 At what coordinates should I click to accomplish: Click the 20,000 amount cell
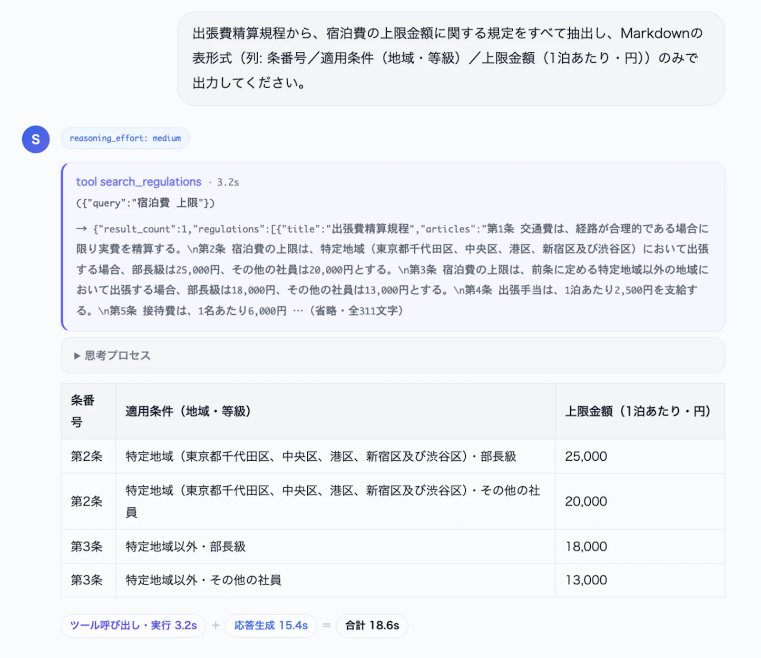[640, 502]
